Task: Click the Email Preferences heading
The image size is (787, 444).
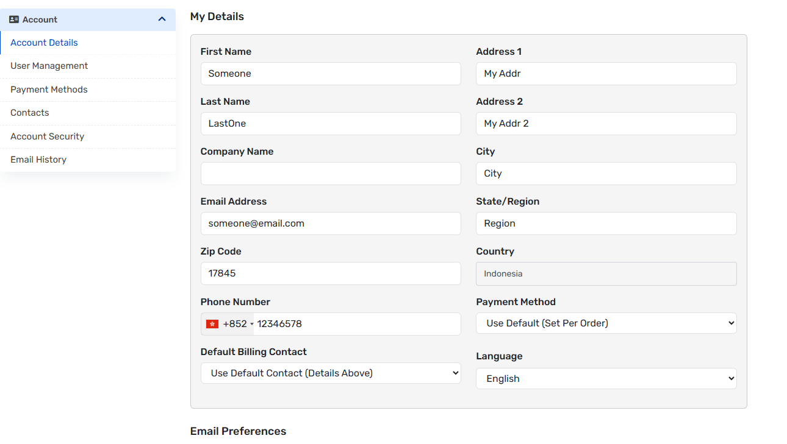Action: pyautogui.click(x=238, y=431)
